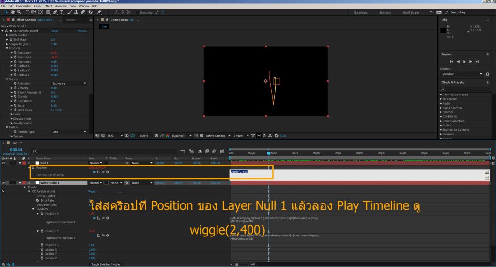
Task: Open the Animation type dropdown showing Explosive
Action: click(69, 83)
